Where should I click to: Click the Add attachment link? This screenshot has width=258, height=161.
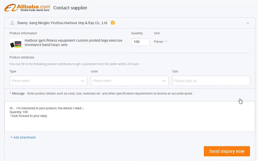[25, 137]
